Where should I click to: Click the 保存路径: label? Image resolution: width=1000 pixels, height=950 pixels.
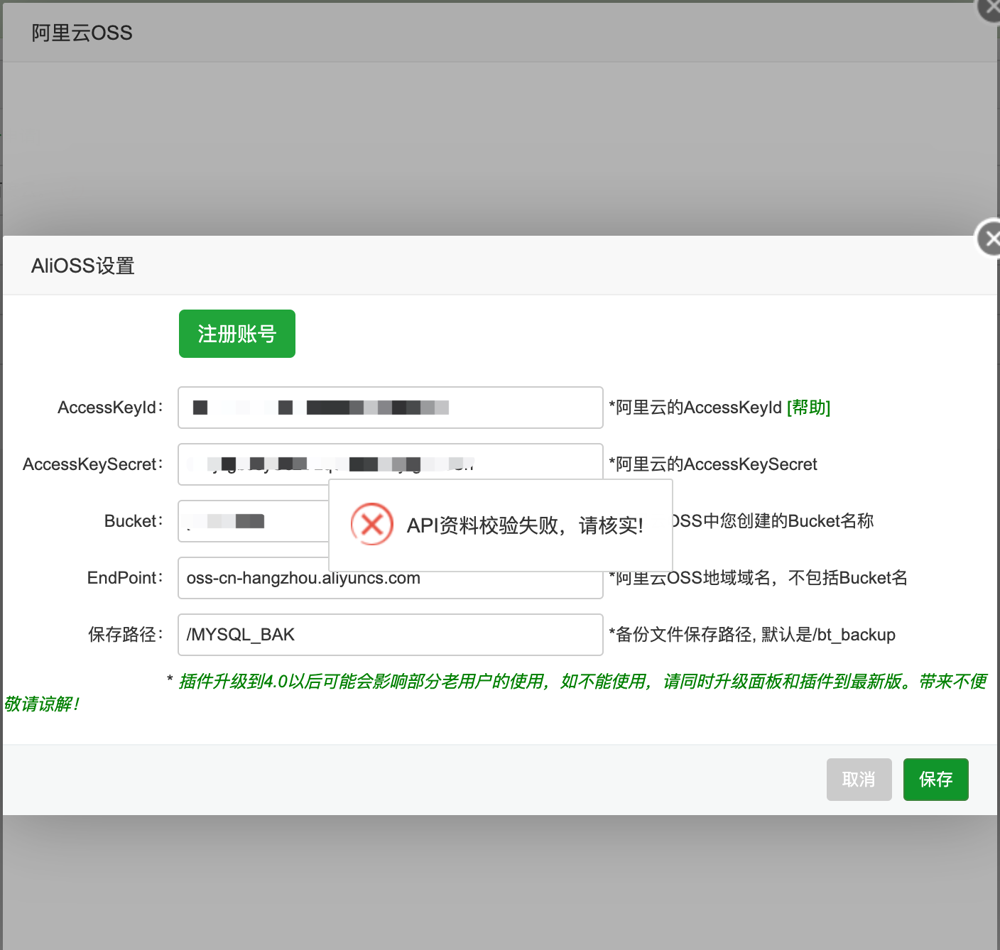click(x=126, y=635)
